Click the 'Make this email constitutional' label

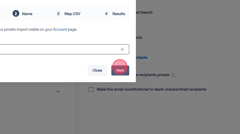point(151,89)
